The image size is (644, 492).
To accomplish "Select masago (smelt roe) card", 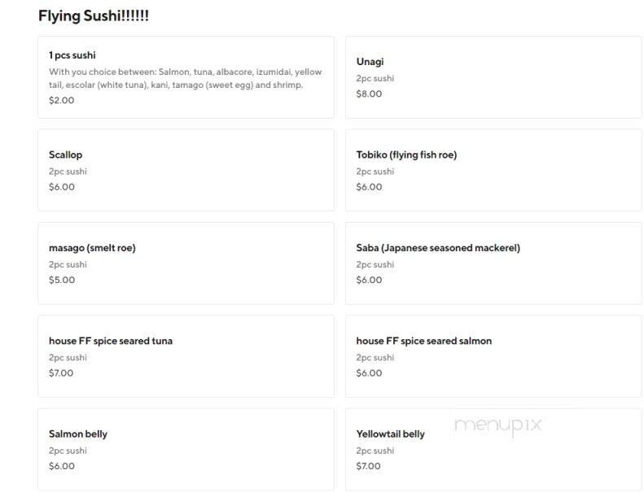I will [92, 248].
